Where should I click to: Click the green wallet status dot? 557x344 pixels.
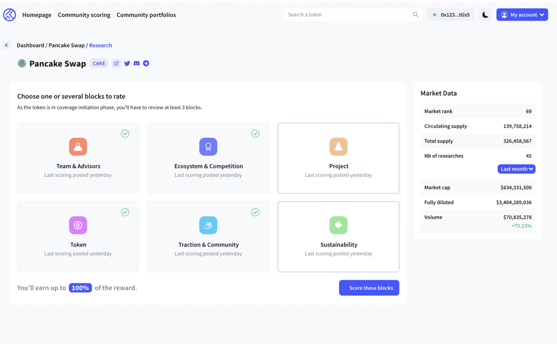pos(434,15)
